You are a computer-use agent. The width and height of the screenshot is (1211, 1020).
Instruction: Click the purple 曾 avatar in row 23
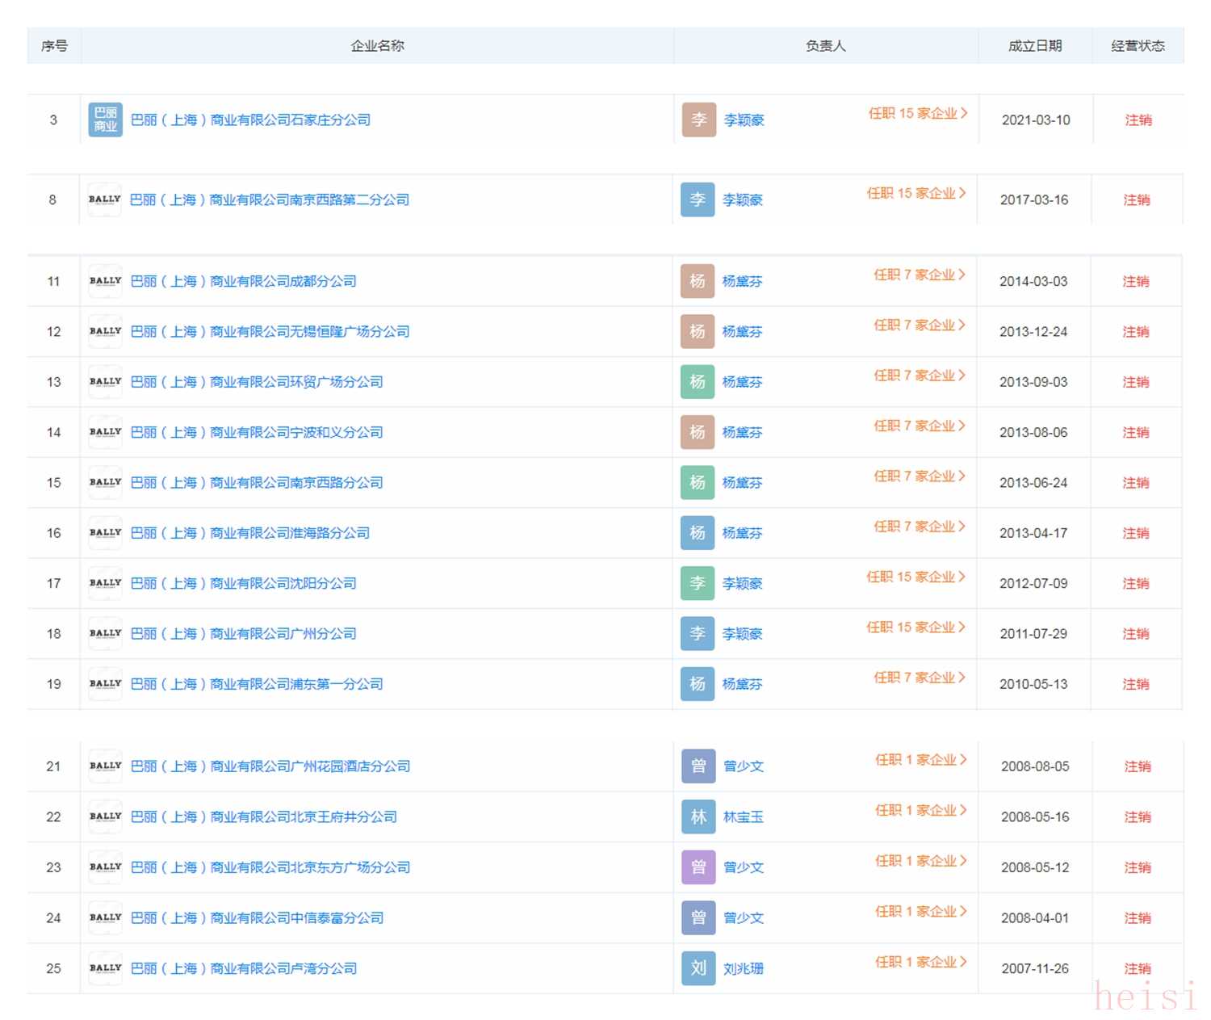pos(698,867)
